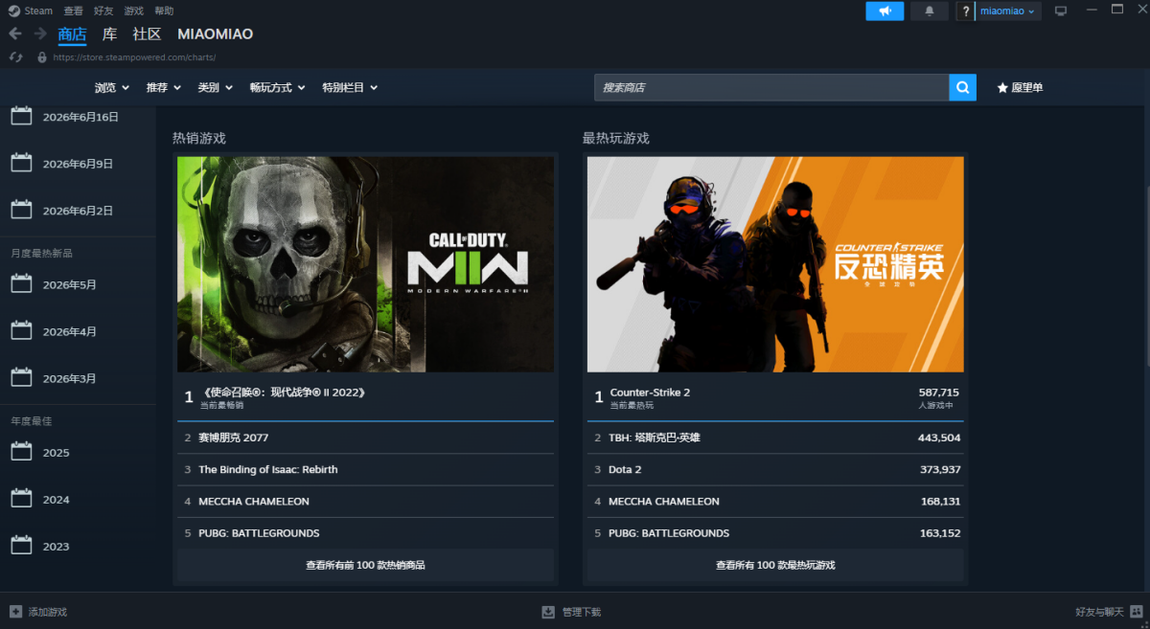The height and width of the screenshot is (629, 1150).
Task: Switch to the 社区 tab
Action: point(147,34)
